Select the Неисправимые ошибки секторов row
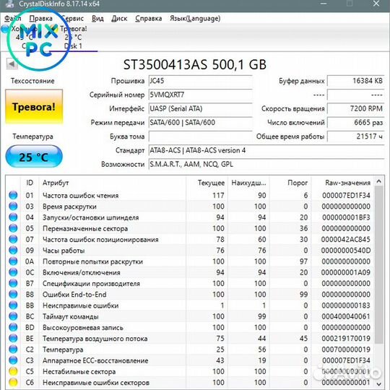390x390 pixels. 190,382
